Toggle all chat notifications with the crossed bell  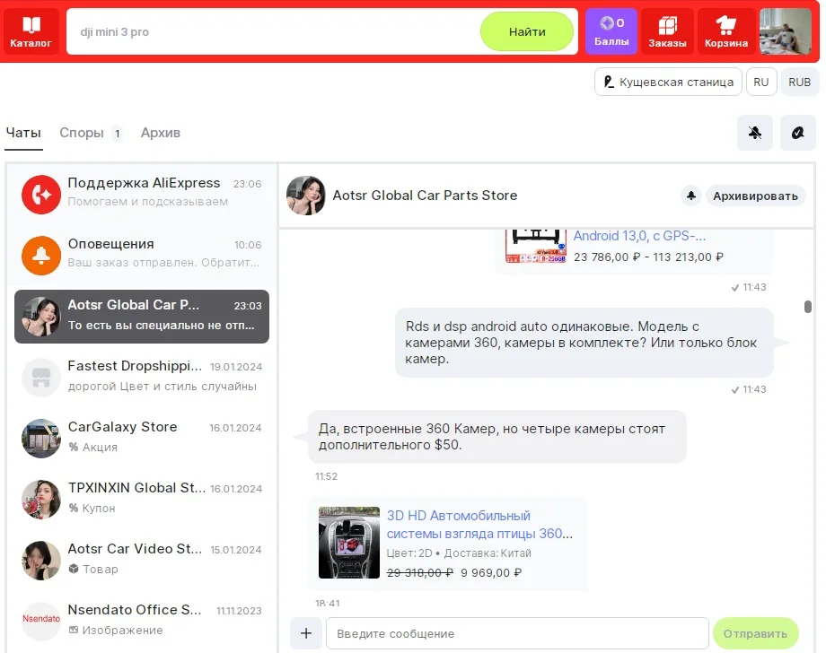tap(755, 133)
